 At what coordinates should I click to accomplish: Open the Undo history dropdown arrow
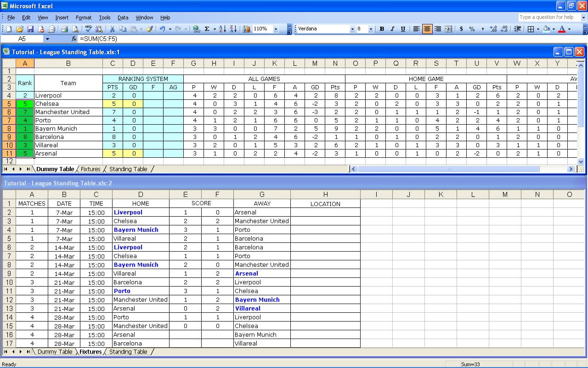[x=170, y=29]
